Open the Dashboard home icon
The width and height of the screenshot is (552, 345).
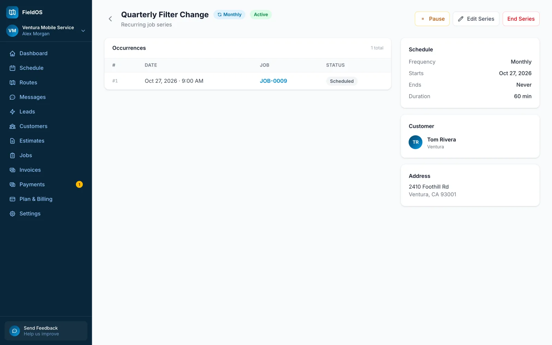pyautogui.click(x=12, y=53)
